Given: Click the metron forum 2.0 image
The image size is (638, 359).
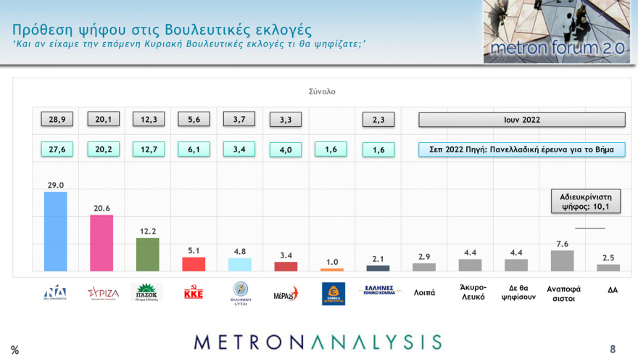Looking at the screenshot, I should (x=556, y=31).
